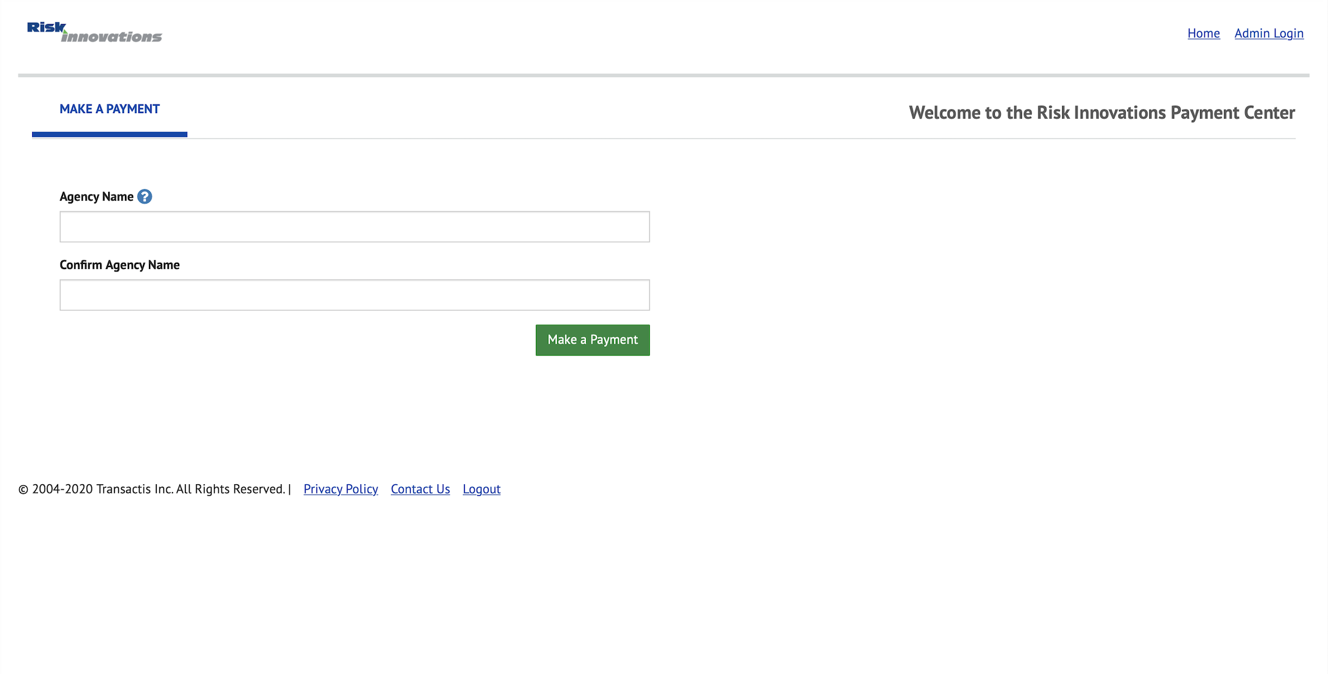Click the Confirm Agency Name label

coord(119,265)
